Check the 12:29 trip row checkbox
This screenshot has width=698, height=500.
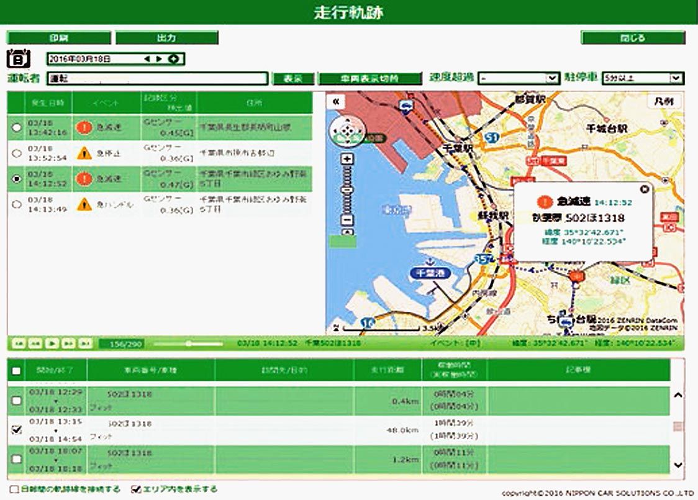tap(17, 401)
